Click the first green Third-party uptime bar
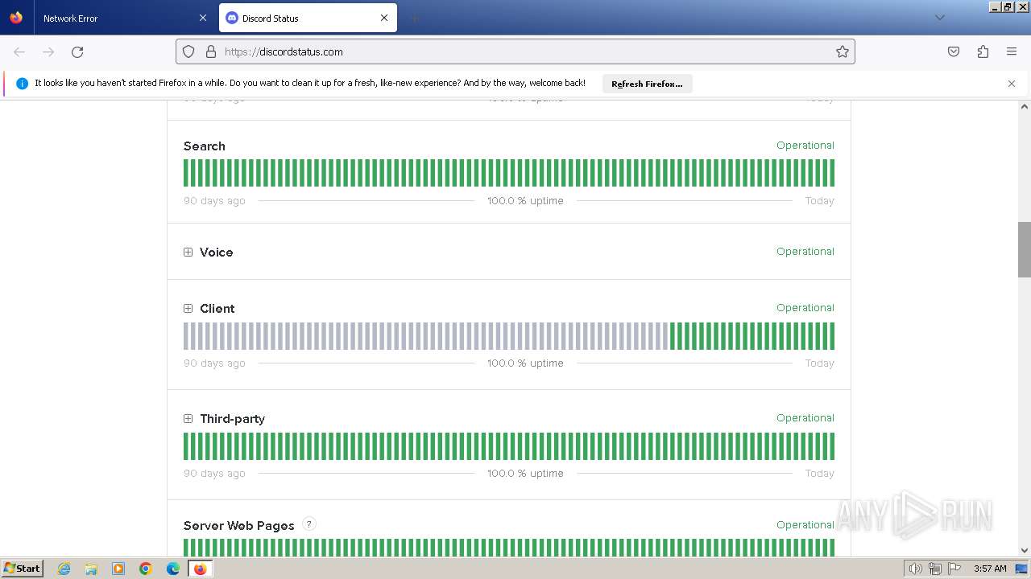The width and height of the screenshot is (1031, 579). tap(186, 446)
